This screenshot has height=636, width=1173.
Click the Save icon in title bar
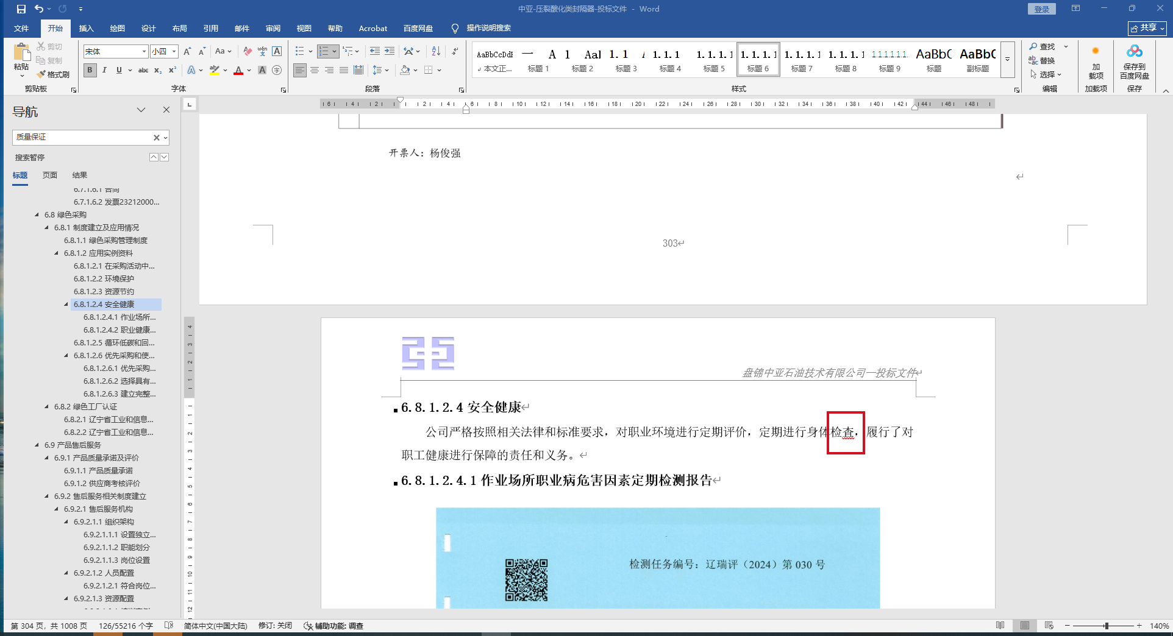(x=21, y=9)
